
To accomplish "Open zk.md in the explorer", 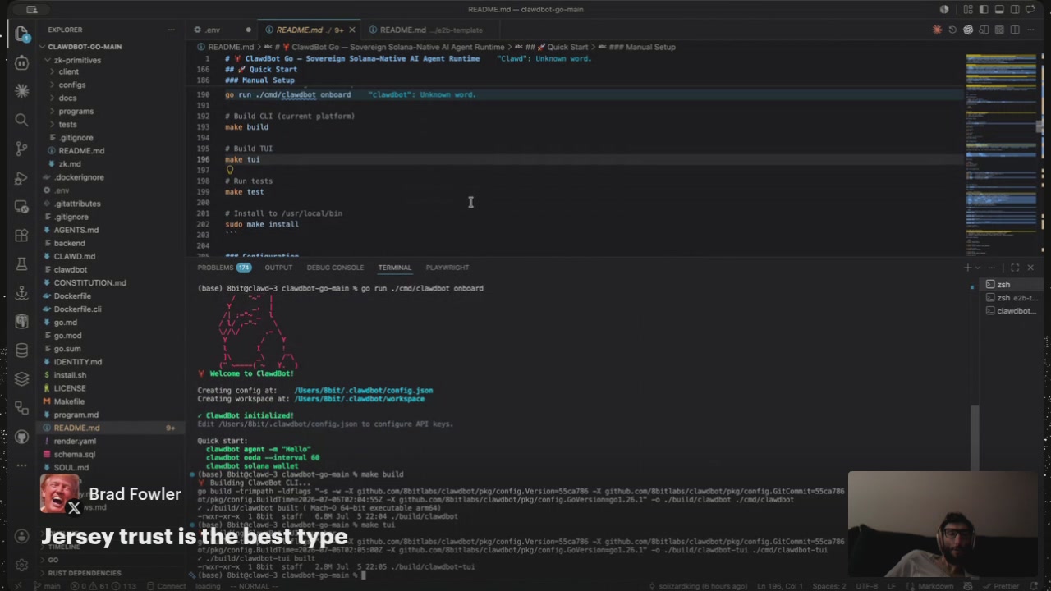I will (x=70, y=164).
